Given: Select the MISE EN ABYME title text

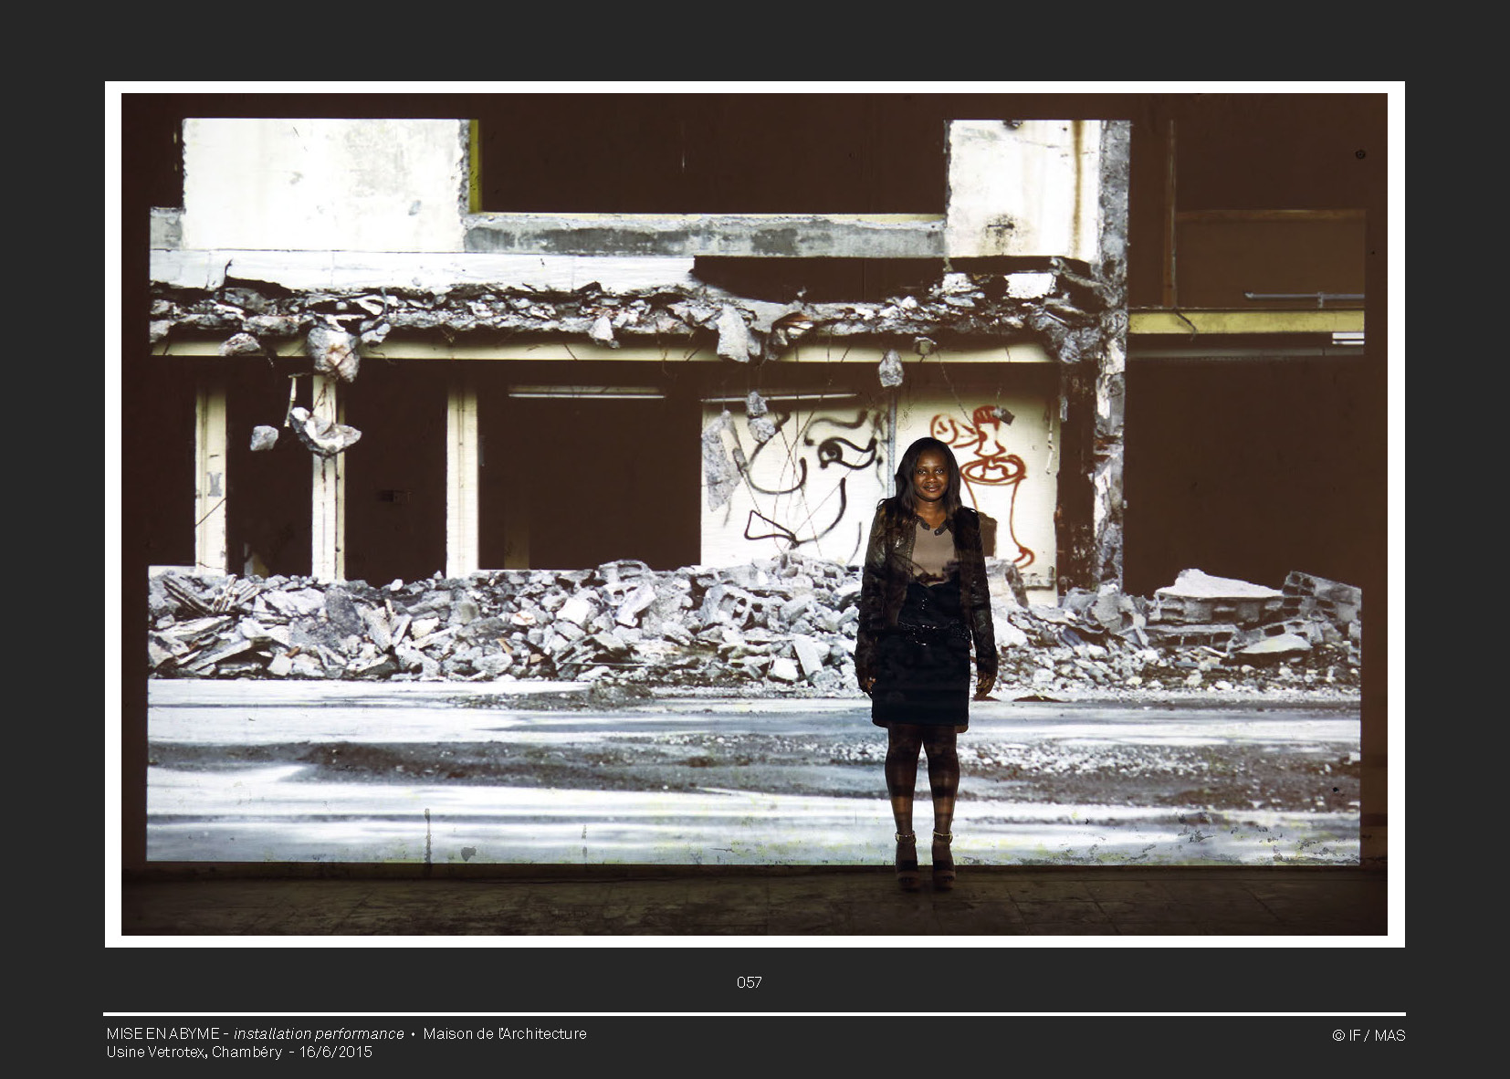Looking at the screenshot, I should click(163, 1033).
